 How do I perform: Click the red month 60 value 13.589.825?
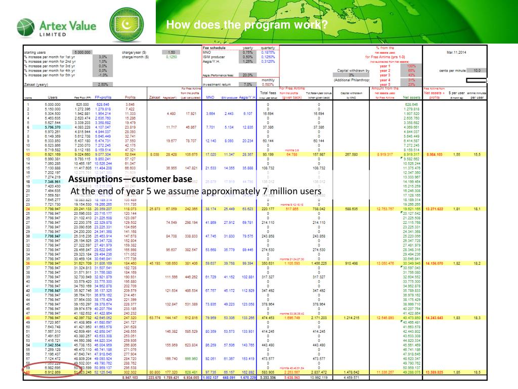435,372
